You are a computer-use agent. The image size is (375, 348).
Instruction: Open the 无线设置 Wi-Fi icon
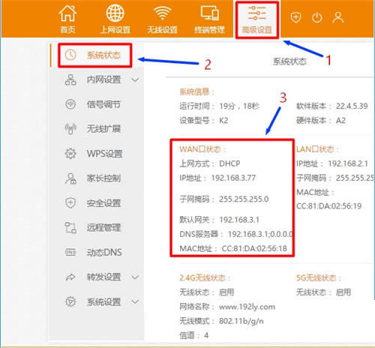point(162,13)
